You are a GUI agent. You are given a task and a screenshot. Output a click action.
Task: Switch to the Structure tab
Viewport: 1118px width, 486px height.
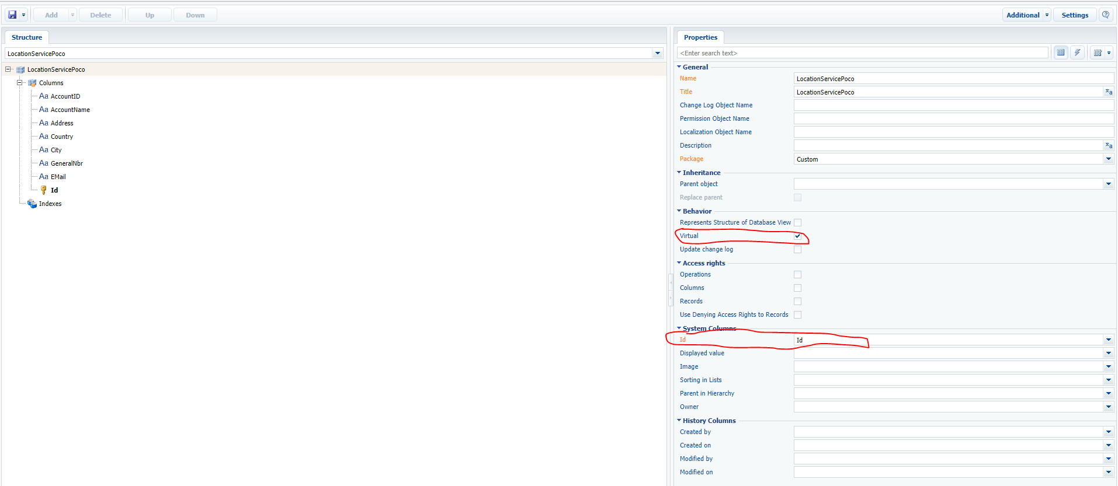[27, 37]
